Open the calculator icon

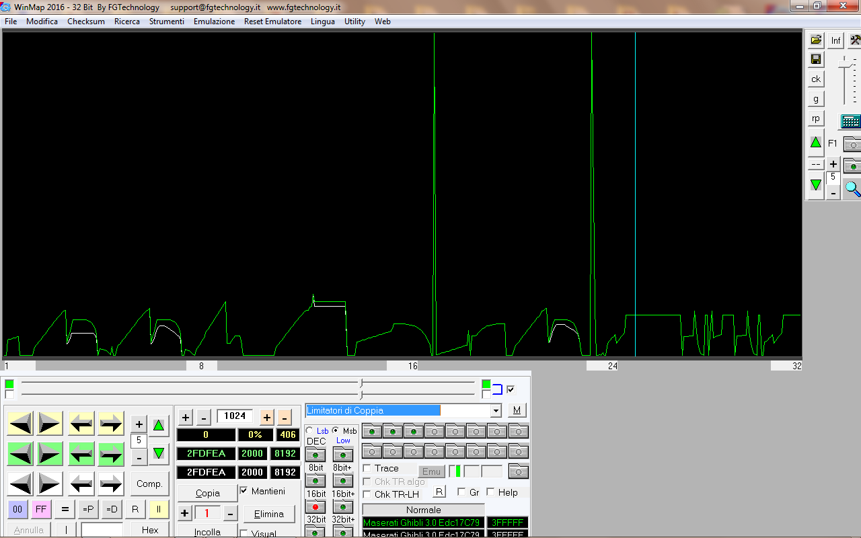(851, 122)
